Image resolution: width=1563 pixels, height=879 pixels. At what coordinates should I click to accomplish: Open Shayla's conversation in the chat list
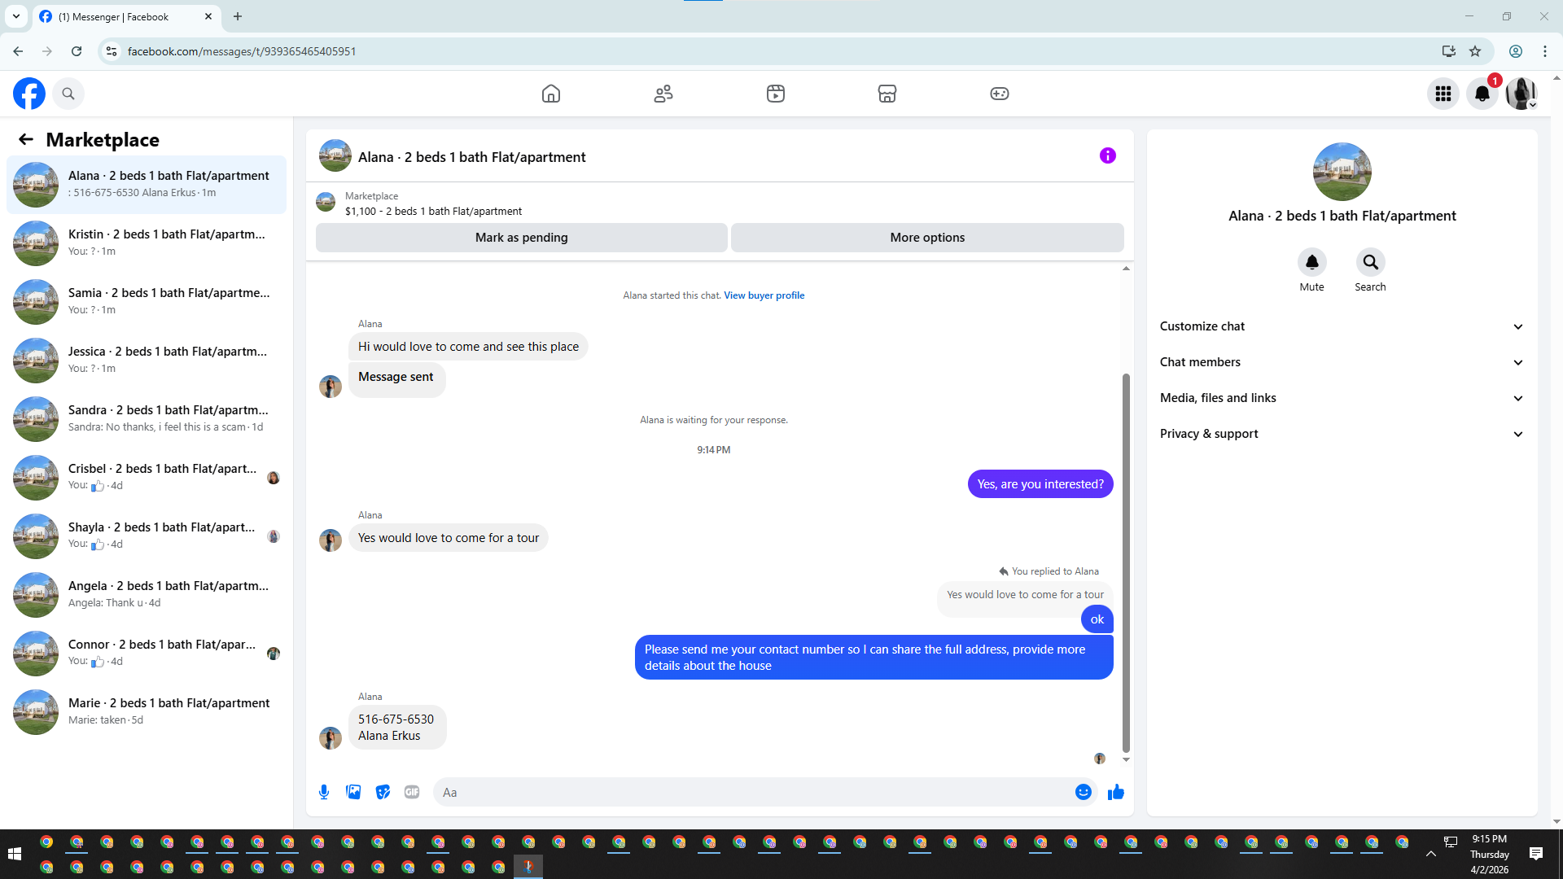click(147, 536)
